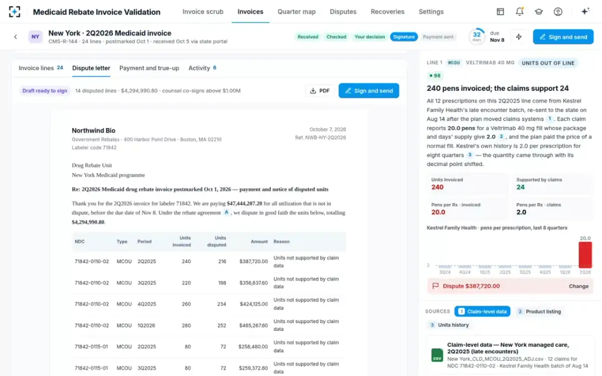This screenshot has width=602, height=376.
Task: Change the dispute decision
Action: (x=578, y=286)
